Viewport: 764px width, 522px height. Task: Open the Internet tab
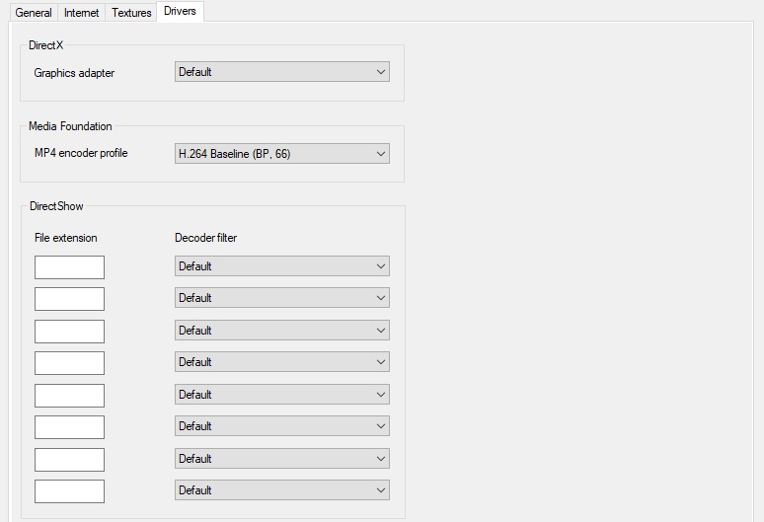81,12
